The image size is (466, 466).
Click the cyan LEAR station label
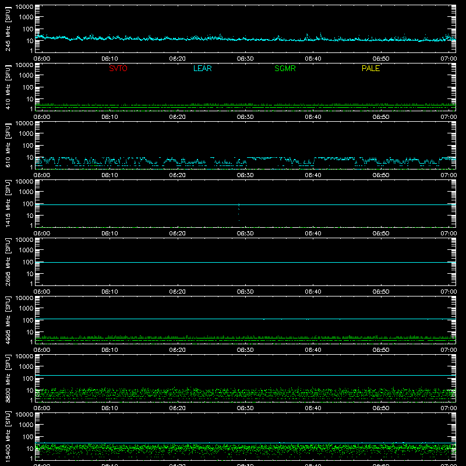(x=202, y=68)
